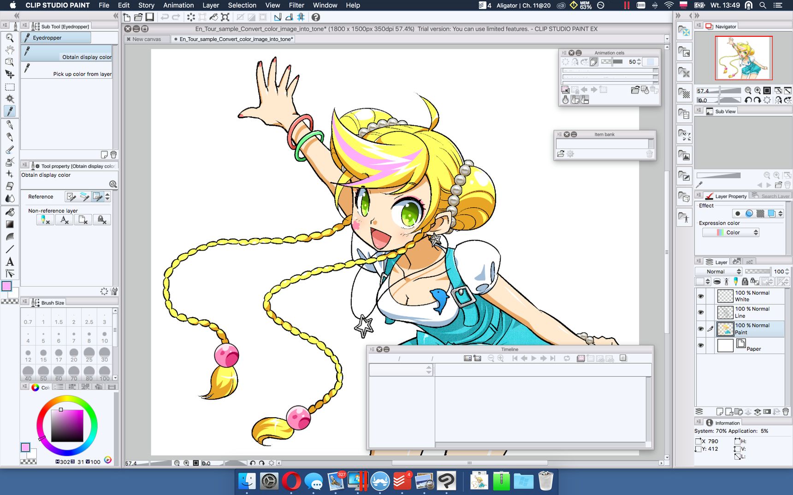Image resolution: width=793 pixels, height=495 pixels.
Task: Toggle exclude locked layer in Non-reference
Action: point(101,220)
